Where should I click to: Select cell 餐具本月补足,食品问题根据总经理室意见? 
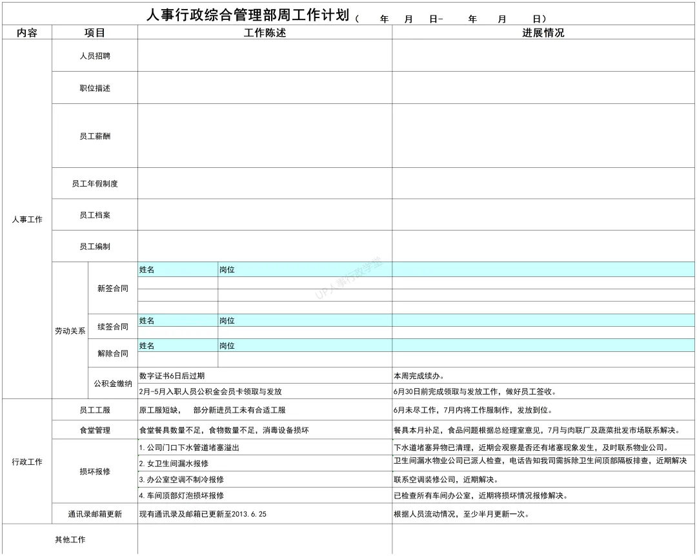click(543, 429)
